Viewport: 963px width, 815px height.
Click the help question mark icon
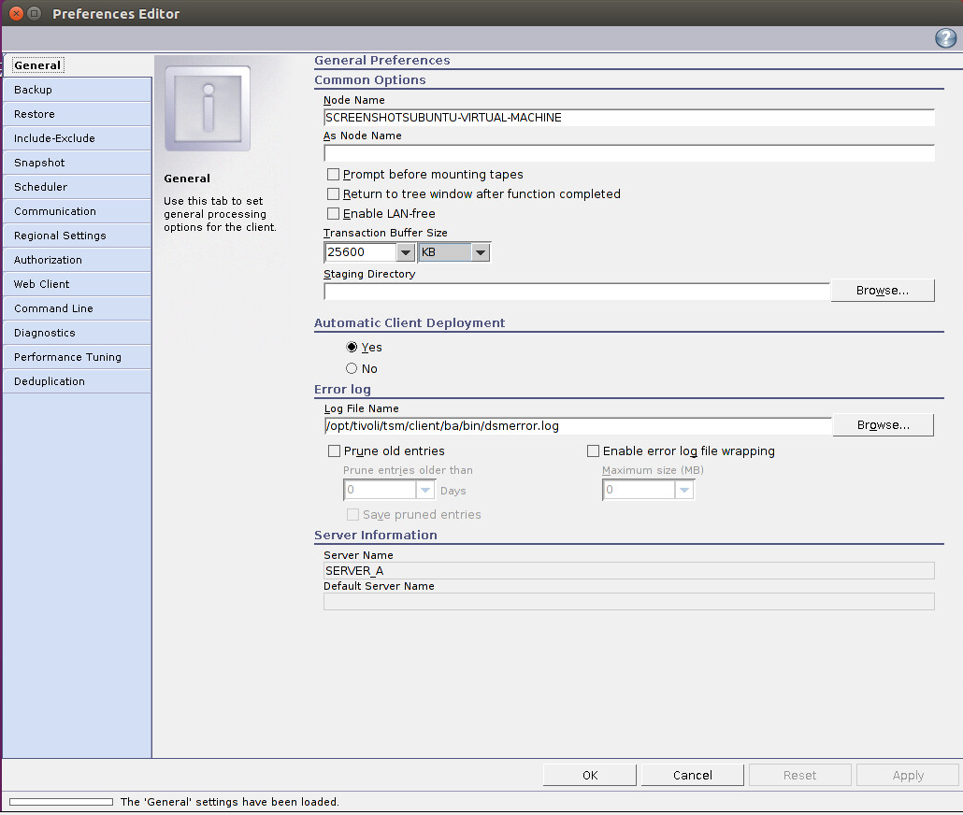(x=945, y=38)
